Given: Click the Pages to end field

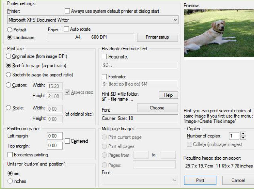Looking at the screenshot, I should [168, 155].
